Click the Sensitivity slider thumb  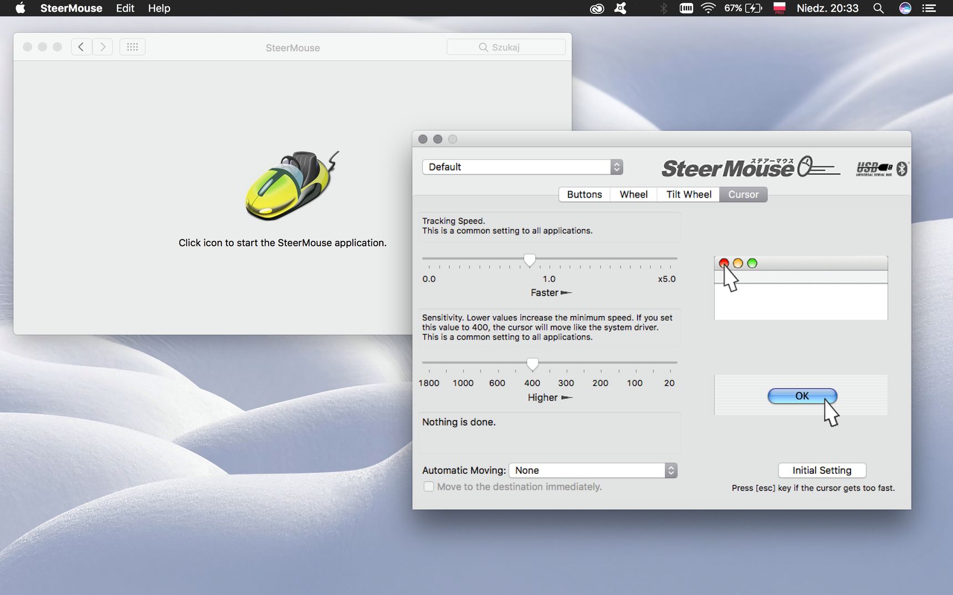532,364
